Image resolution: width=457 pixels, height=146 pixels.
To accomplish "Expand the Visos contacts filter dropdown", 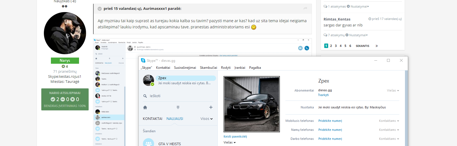I will coord(207,119).
